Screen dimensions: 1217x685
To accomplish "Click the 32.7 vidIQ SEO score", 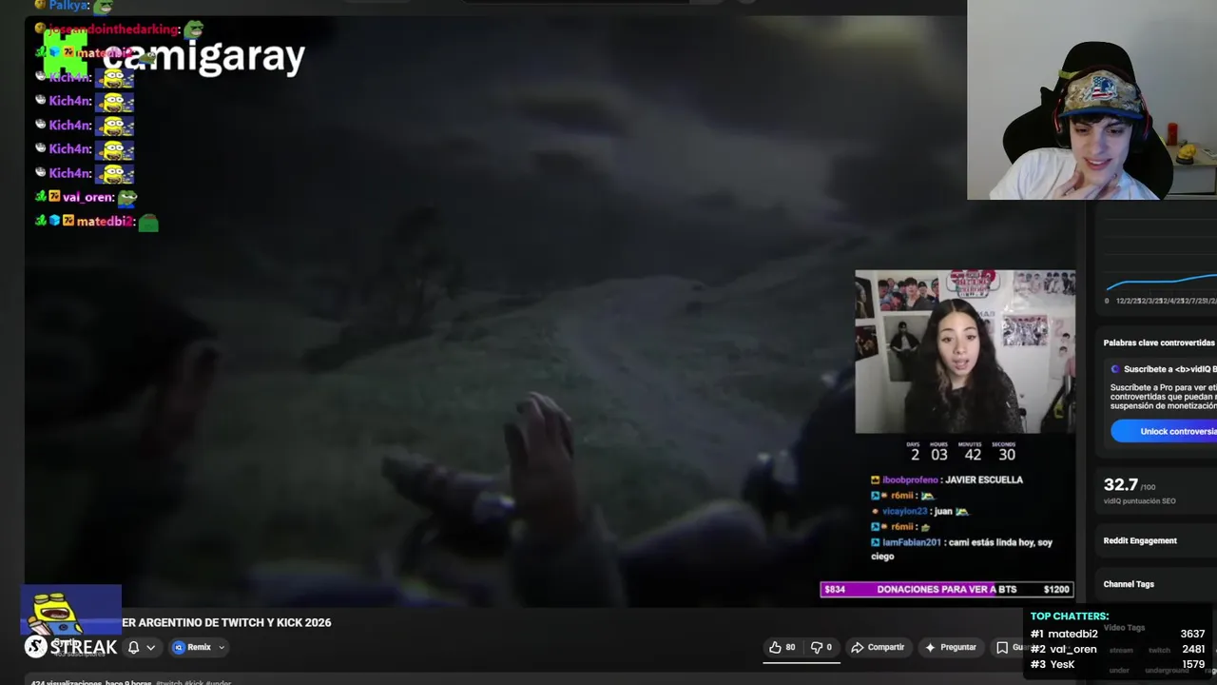I will 1121,484.
